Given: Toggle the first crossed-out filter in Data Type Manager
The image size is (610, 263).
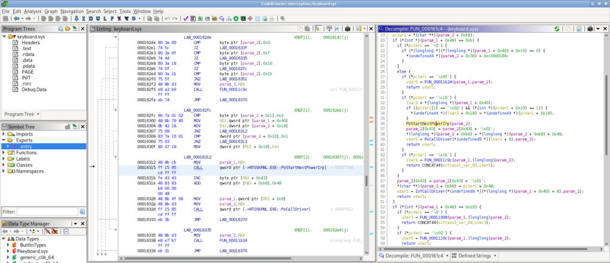Looking at the screenshot, I should (x=46, y=232).
